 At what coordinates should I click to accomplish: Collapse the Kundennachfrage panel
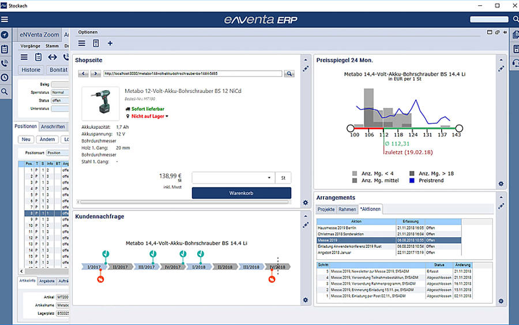click(x=306, y=216)
